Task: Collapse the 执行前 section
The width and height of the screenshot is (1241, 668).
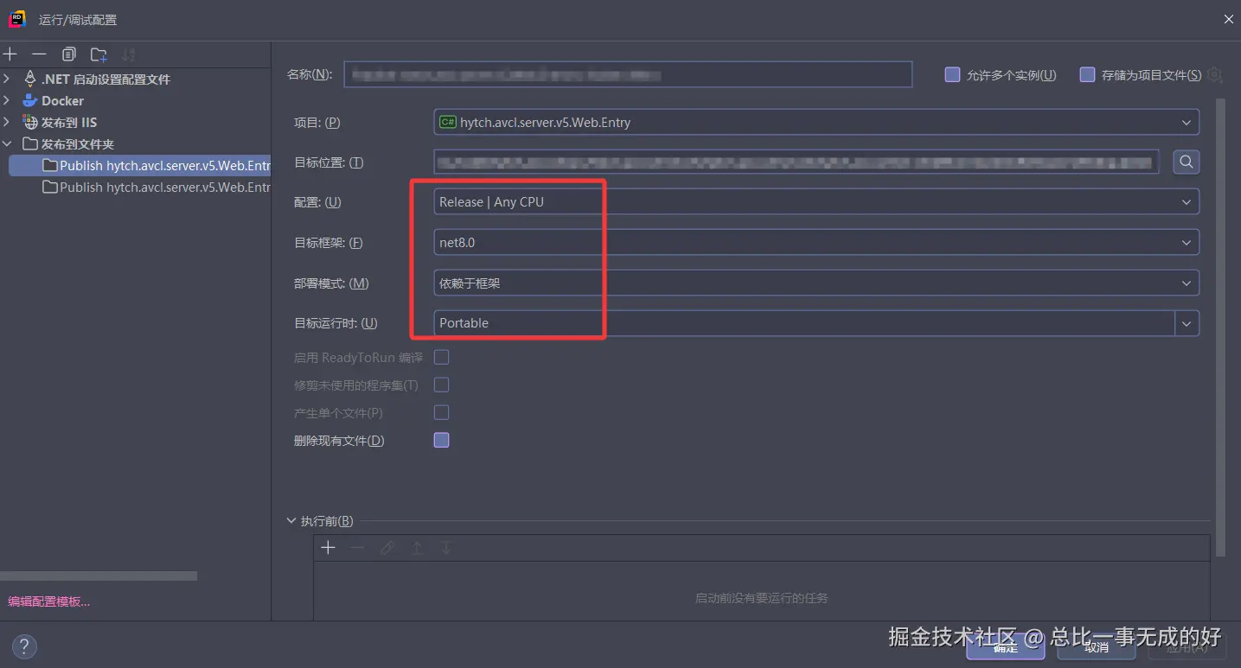Action: click(292, 520)
